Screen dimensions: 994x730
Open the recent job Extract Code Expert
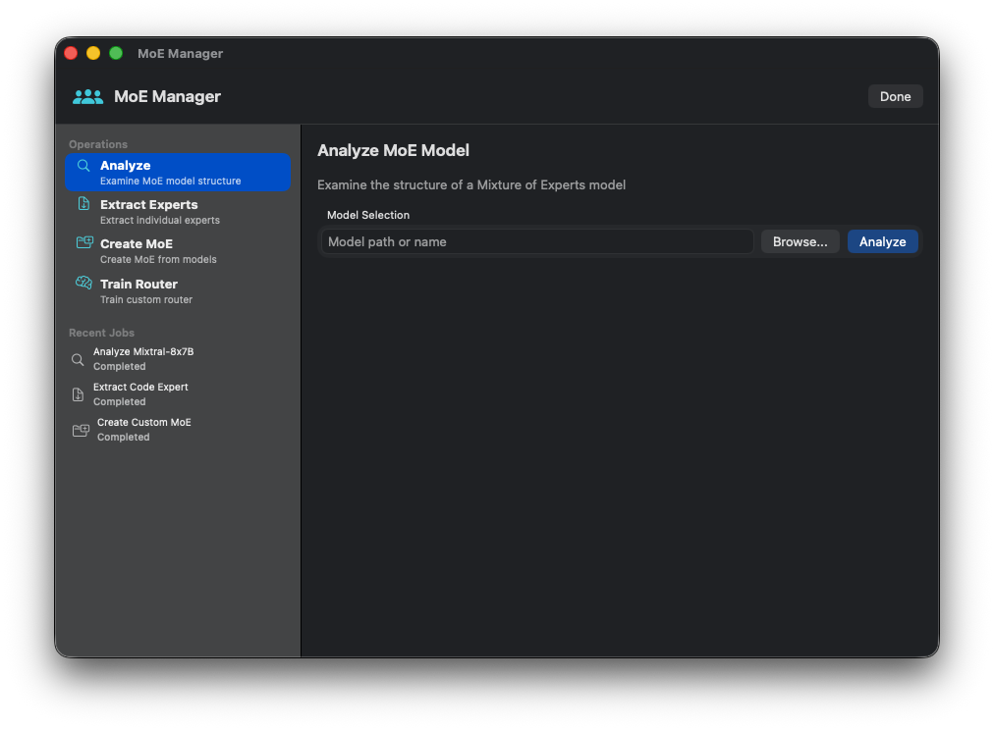(140, 394)
